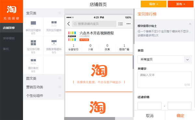Click the 搜索店铺内宝贝 search field
The height and width of the screenshot is (120, 195).
[x=94, y=24]
